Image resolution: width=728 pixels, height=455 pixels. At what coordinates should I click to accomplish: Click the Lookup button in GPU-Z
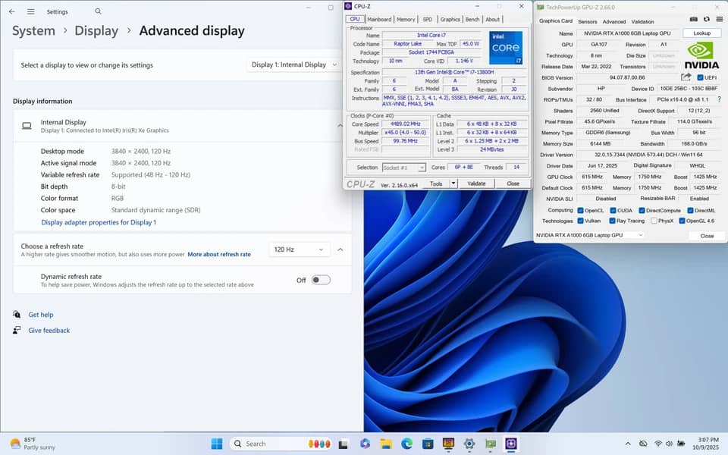(701, 33)
